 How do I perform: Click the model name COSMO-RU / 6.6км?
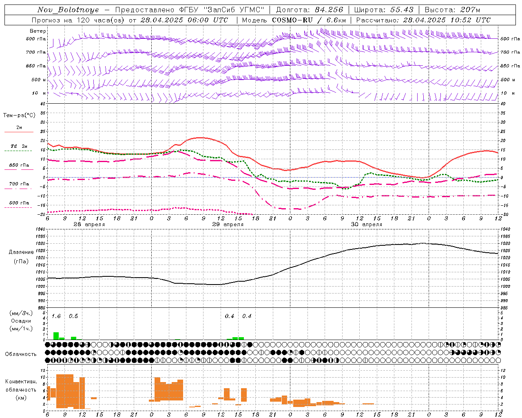309,20
